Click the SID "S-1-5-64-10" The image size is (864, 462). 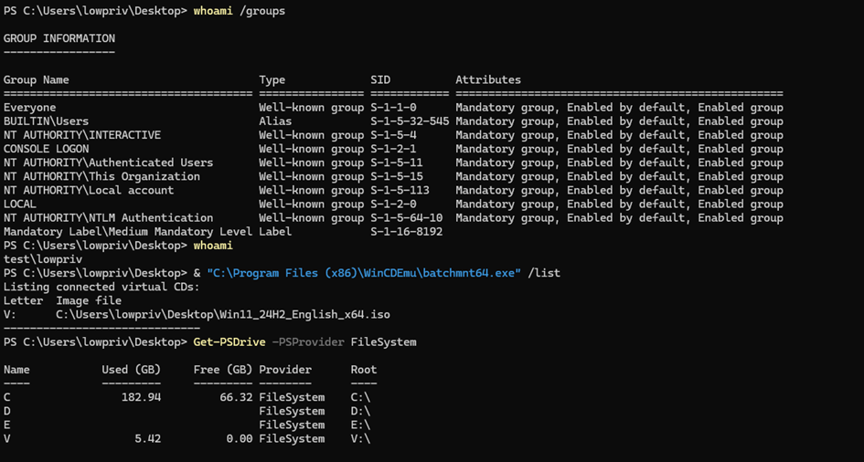407,218
